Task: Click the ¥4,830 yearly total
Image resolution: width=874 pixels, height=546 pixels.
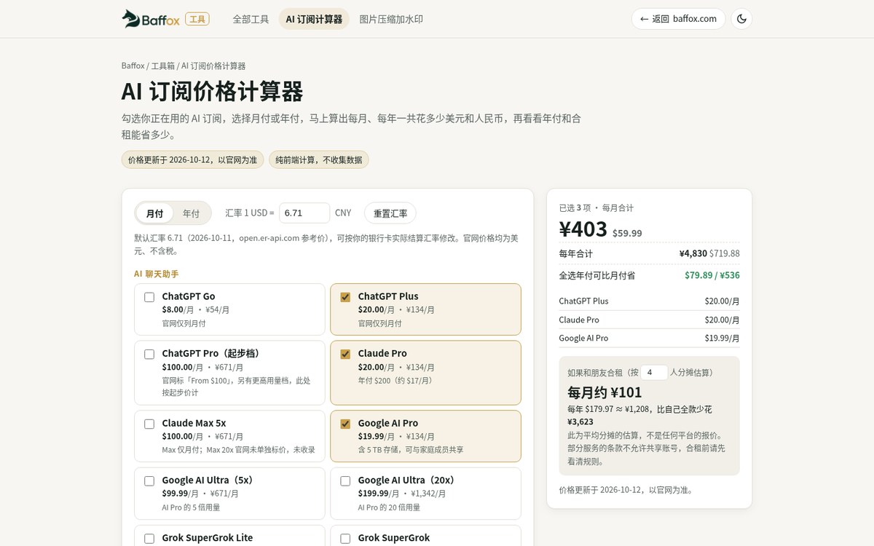Action: point(693,253)
